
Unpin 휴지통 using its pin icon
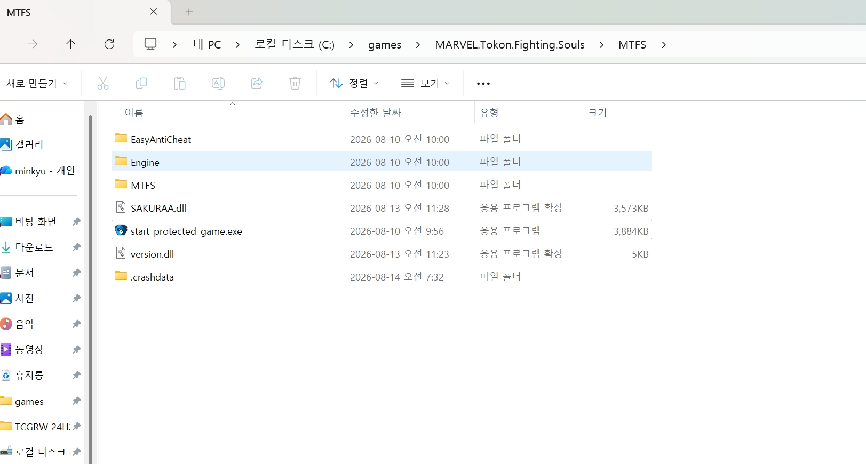pos(77,375)
